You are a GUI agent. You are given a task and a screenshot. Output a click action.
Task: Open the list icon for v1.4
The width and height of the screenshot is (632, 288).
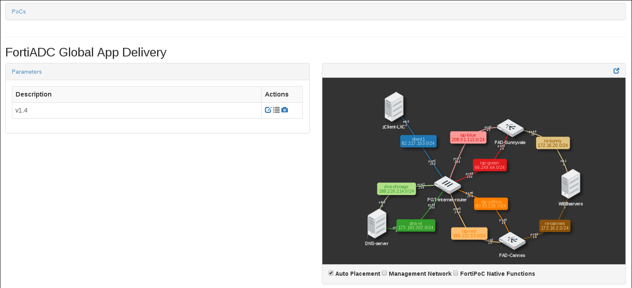[276, 110]
